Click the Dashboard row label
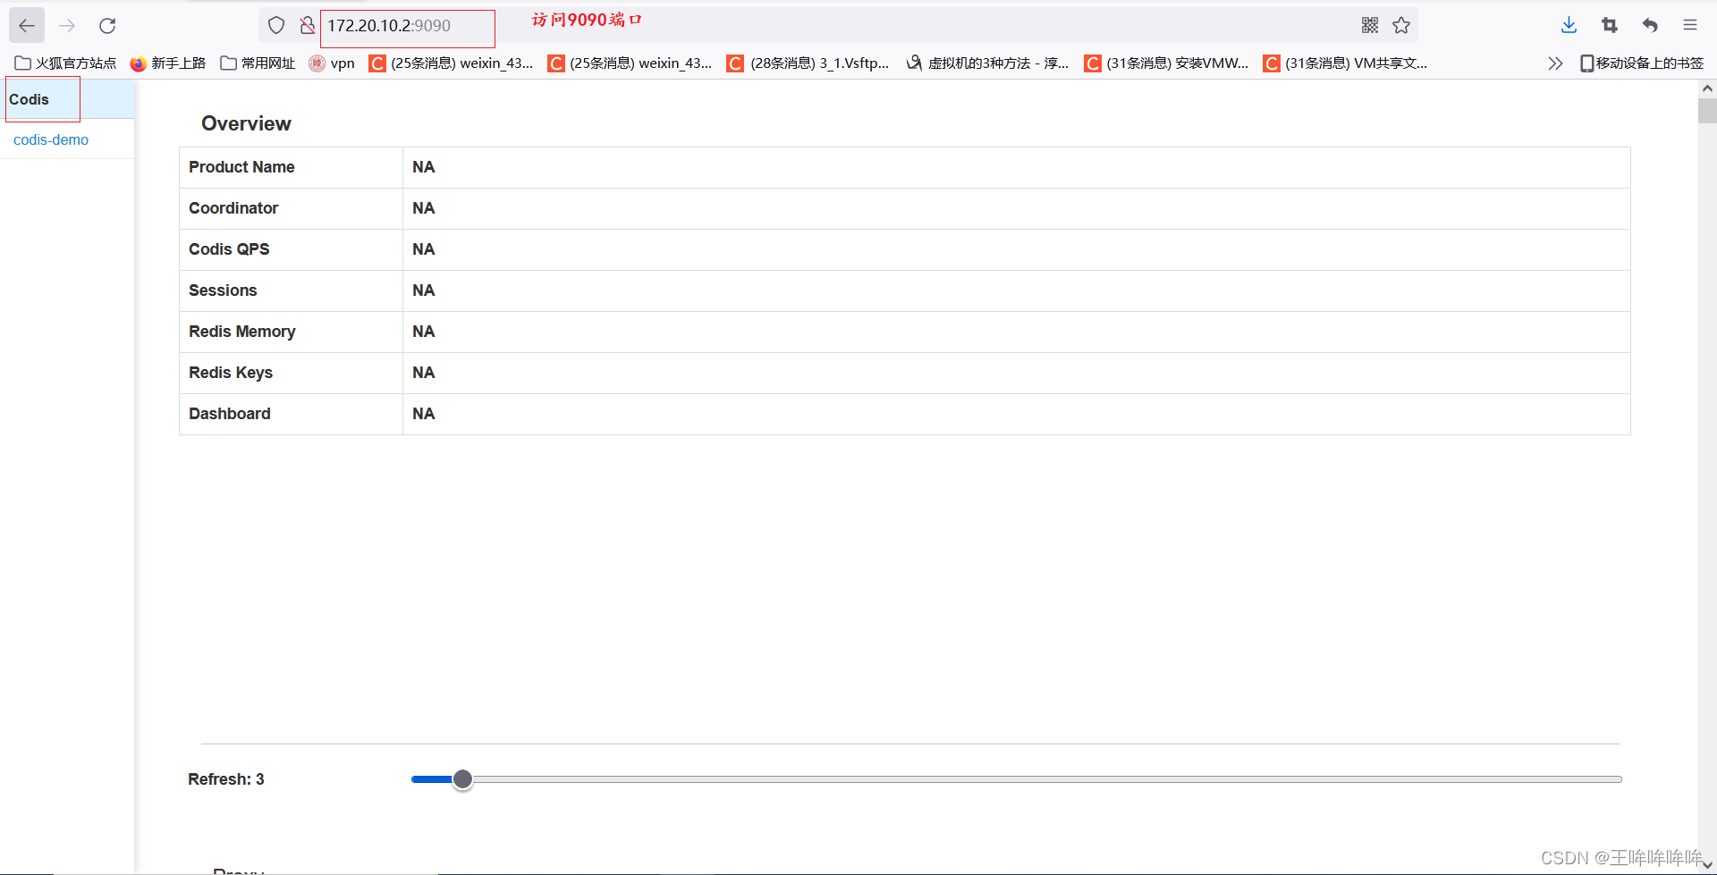This screenshot has height=875, width=1717. (230, 414)
